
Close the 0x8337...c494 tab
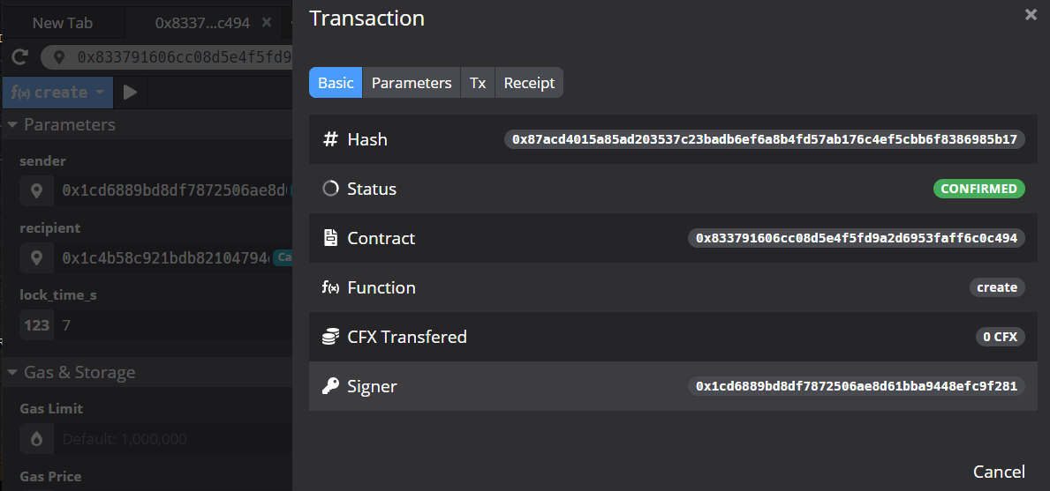(267, 23)
